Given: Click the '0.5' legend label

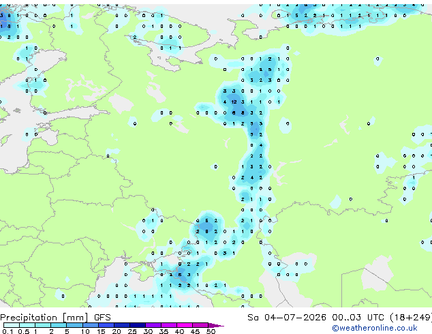Looking at the screenshot, I should [x=23, y=331].
